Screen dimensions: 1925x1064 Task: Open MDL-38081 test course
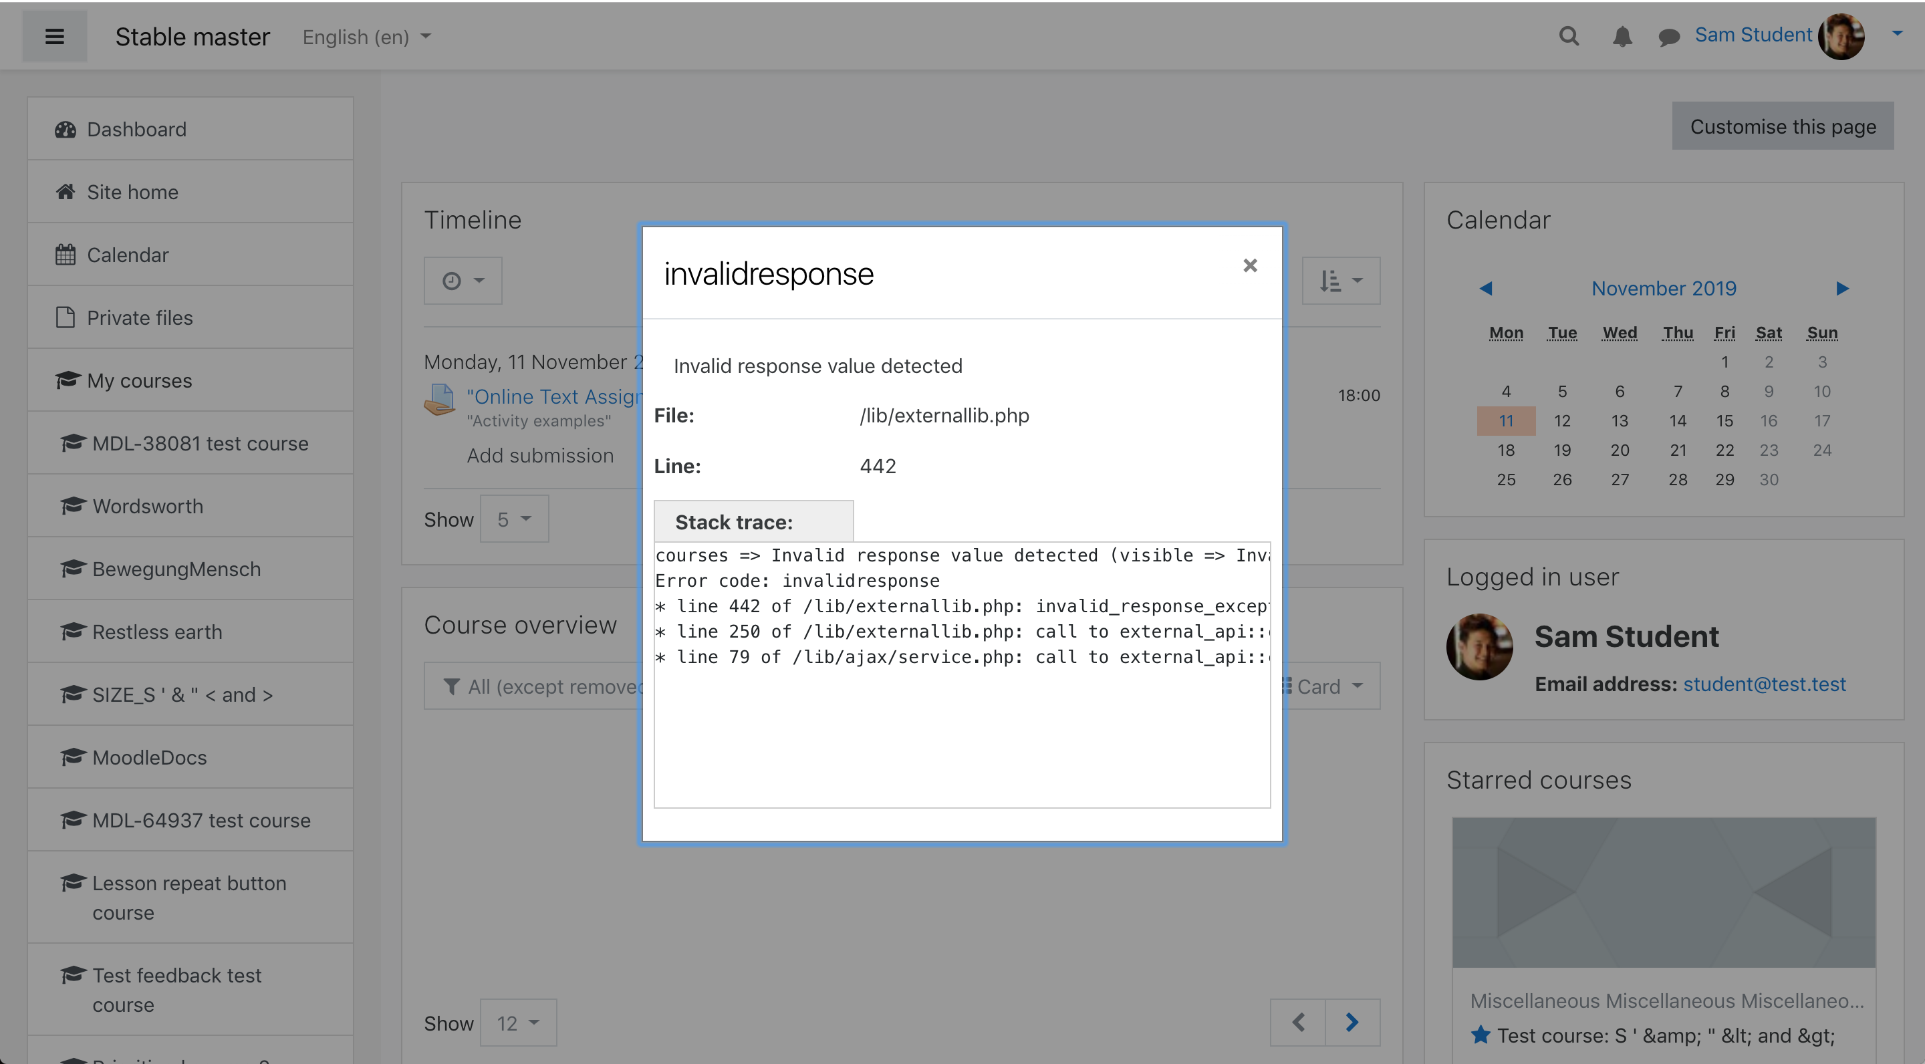pos(190,442)
